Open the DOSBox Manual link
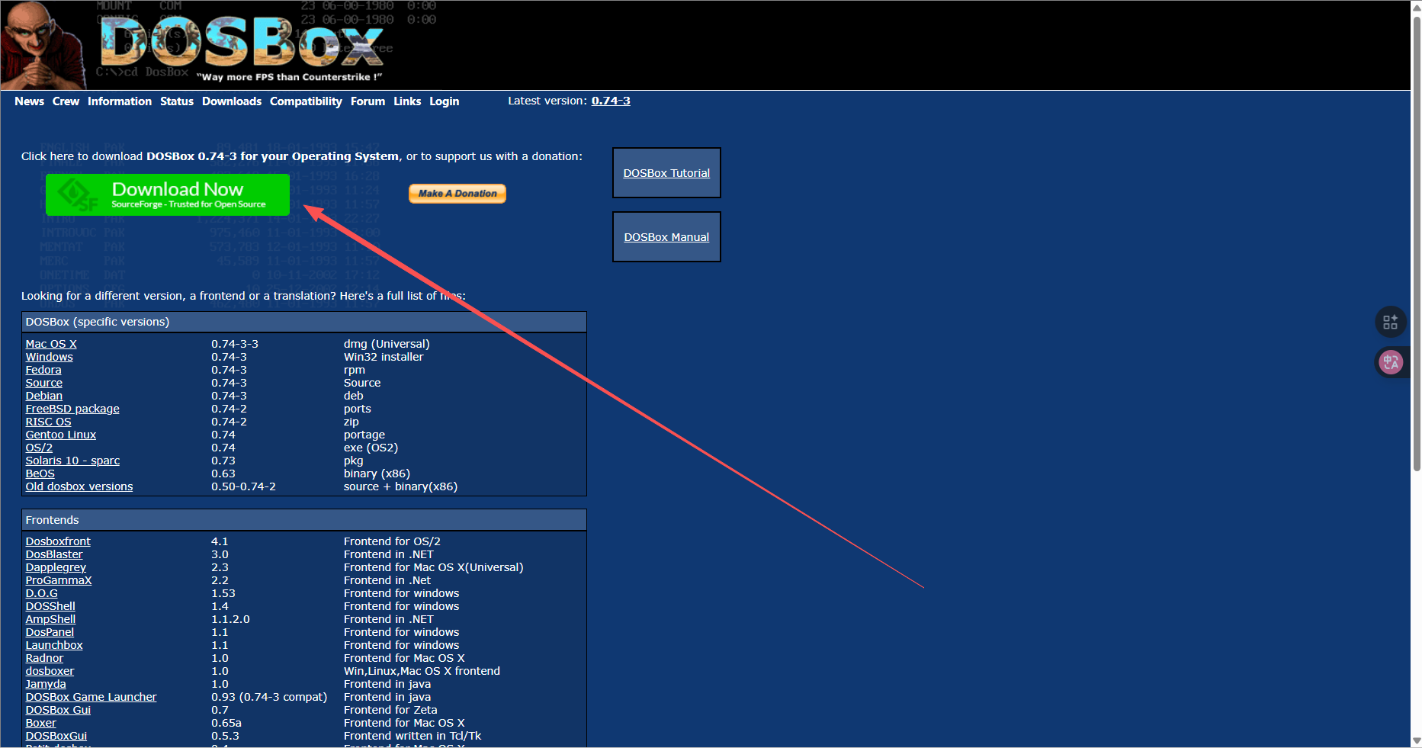This screenshot has height=748, width=1422. pos(666,237)
